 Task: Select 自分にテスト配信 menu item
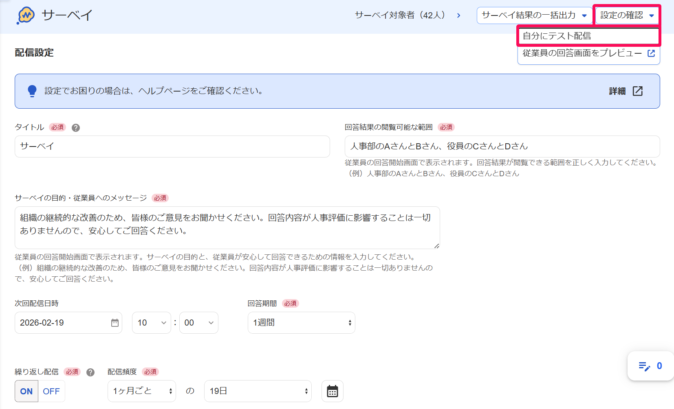click(588, 36)
